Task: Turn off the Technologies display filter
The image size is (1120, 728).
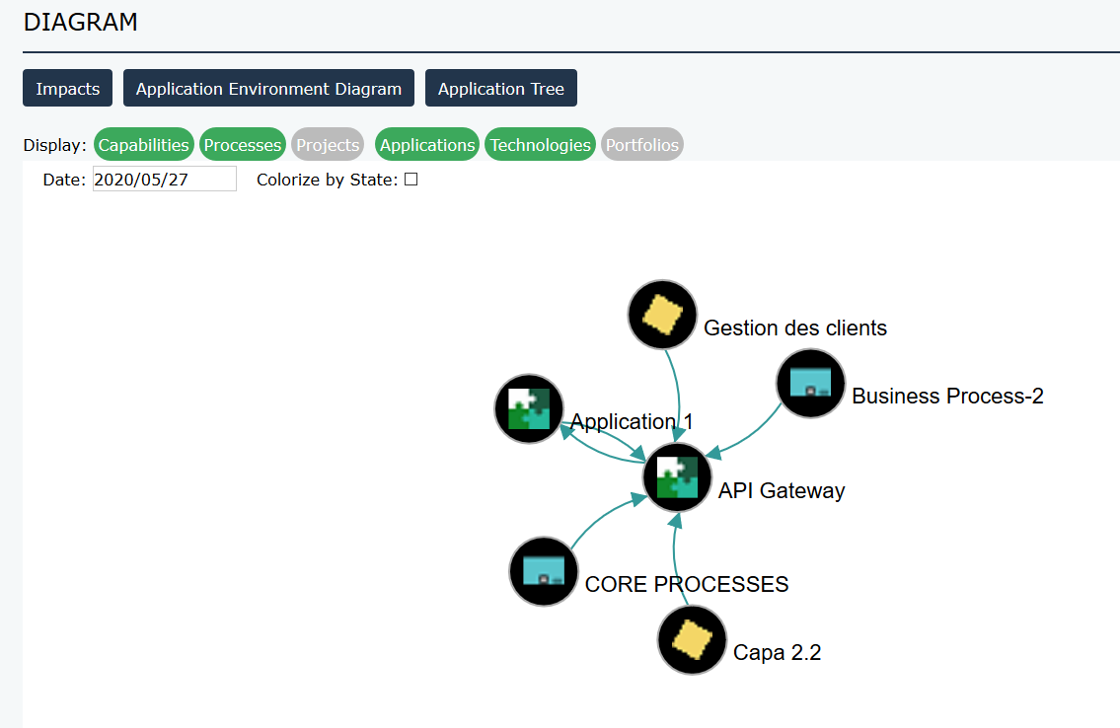Action: 541,145
